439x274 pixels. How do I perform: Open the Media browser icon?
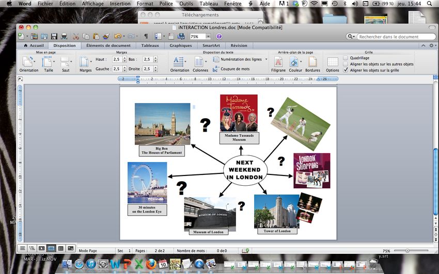pyautogui.click(x=181, y=36)
